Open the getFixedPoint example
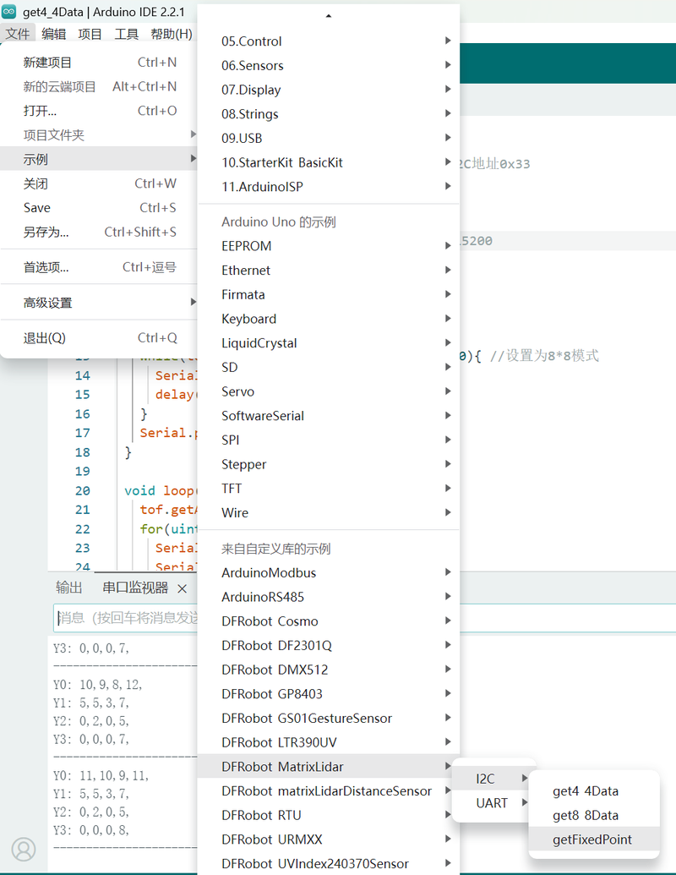The image size is (676, 875). tap(591, 839)
